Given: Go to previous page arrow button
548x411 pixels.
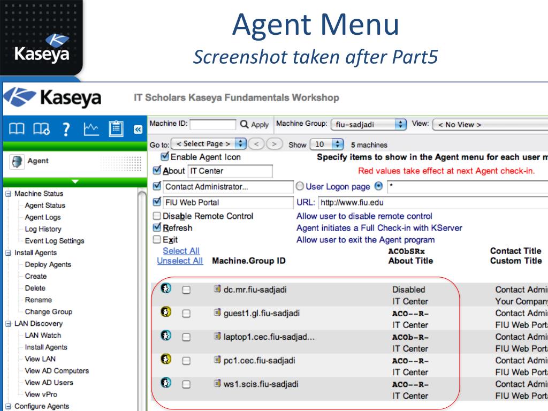Looking at the screenshot, I should pos(256,144).
